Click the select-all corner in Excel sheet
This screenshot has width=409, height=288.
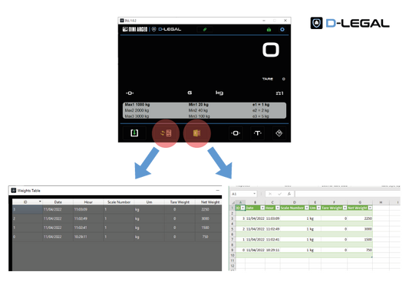(x=233, y=202)
